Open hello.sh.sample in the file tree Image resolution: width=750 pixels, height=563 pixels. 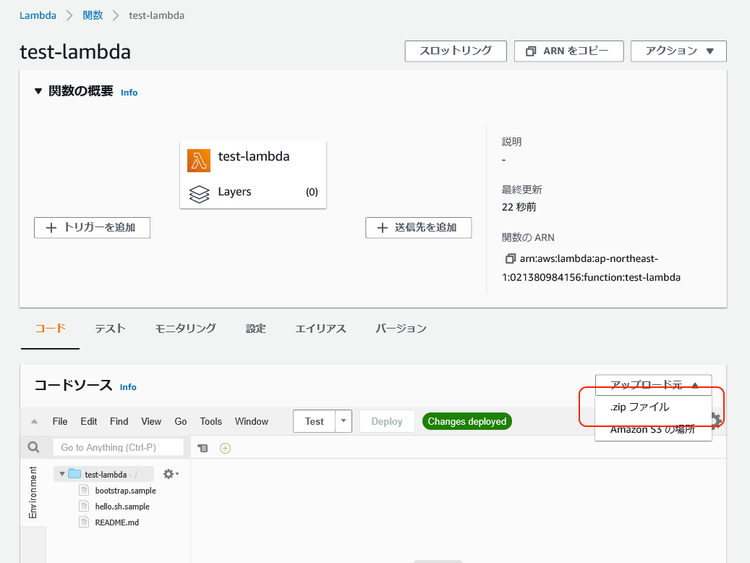tap(122, 506)
